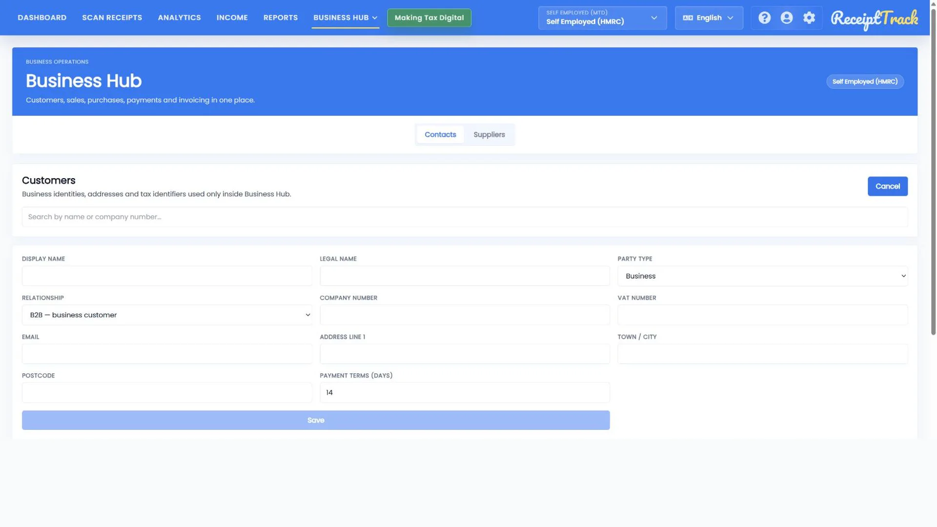Cancel the new customer form
The image size is (937, 527).
[887, 186]
